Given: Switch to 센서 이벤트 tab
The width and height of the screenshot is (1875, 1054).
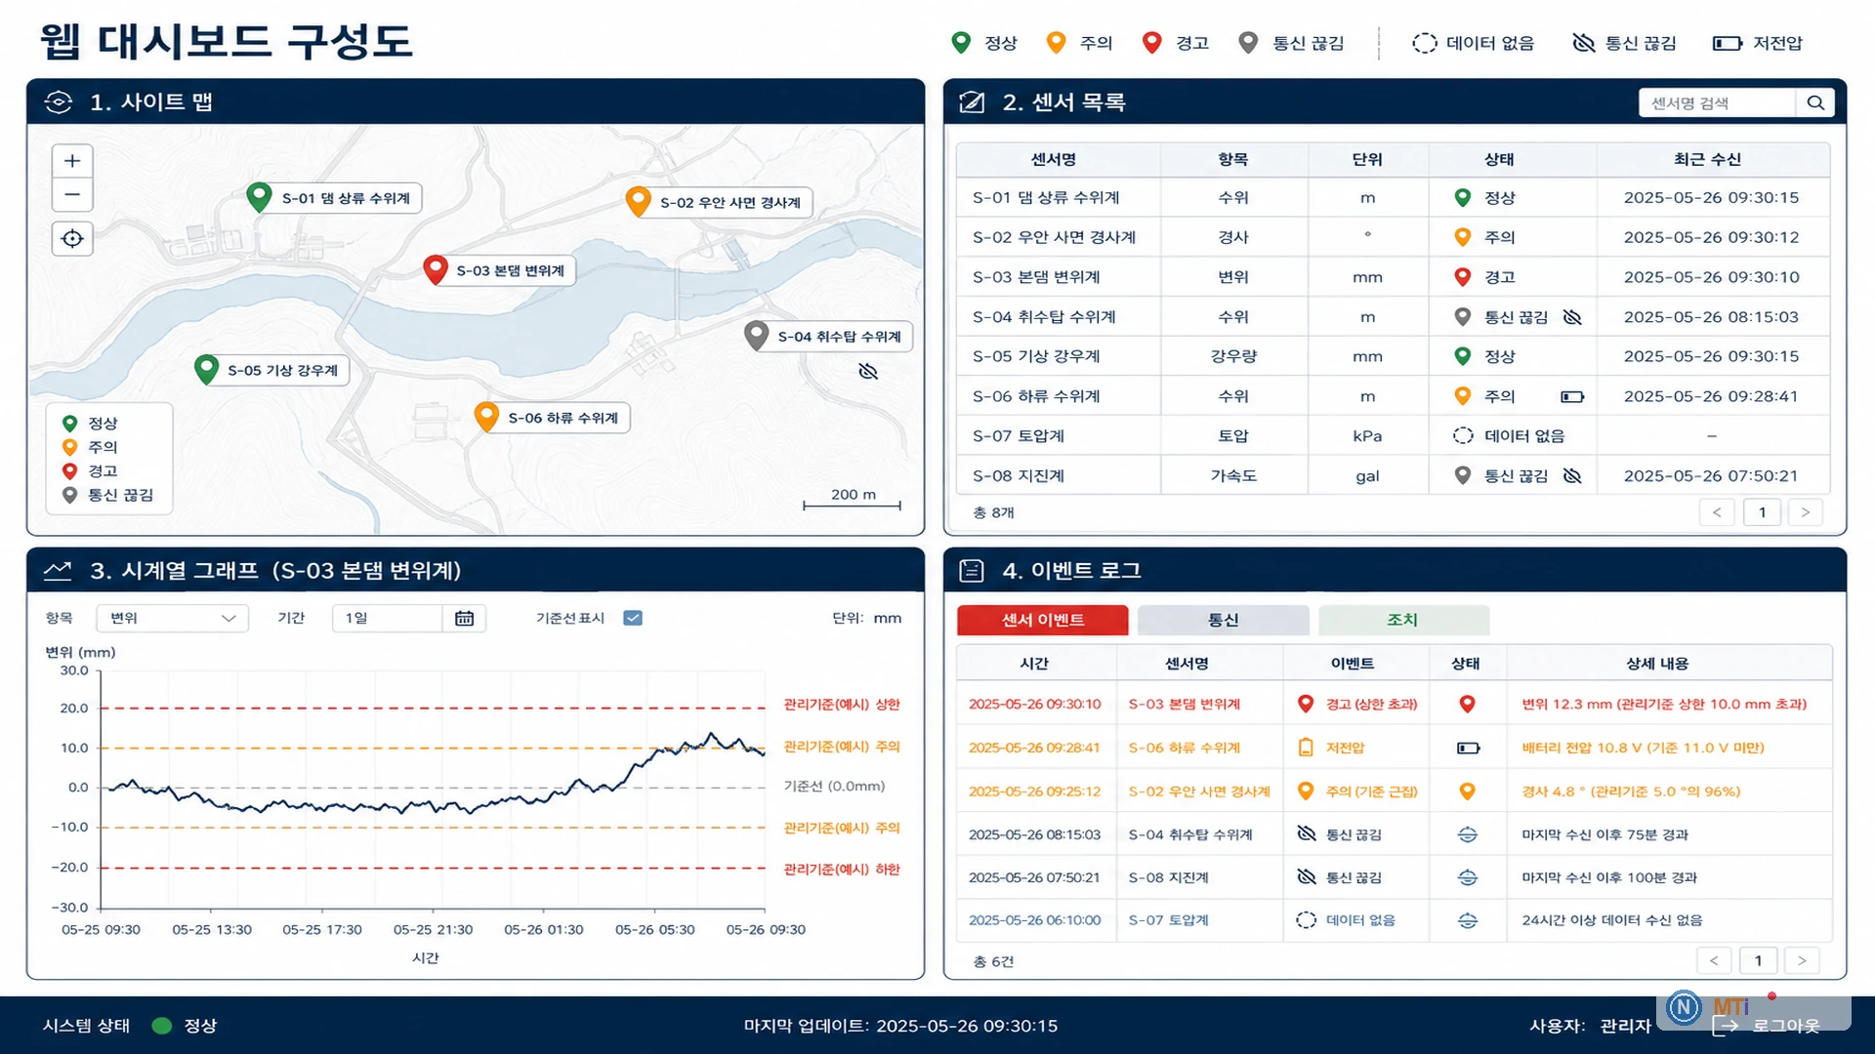Looking at the screenshot, I should pyautogui.click(x=1042, y=621).
